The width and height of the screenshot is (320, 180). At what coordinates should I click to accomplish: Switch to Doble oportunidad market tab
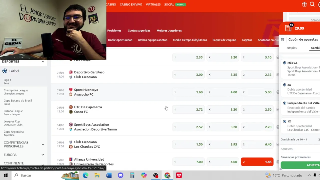pos(120,40)
